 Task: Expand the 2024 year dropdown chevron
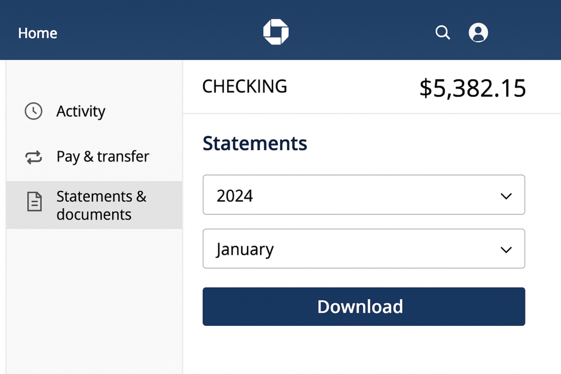tap(506, 196)
